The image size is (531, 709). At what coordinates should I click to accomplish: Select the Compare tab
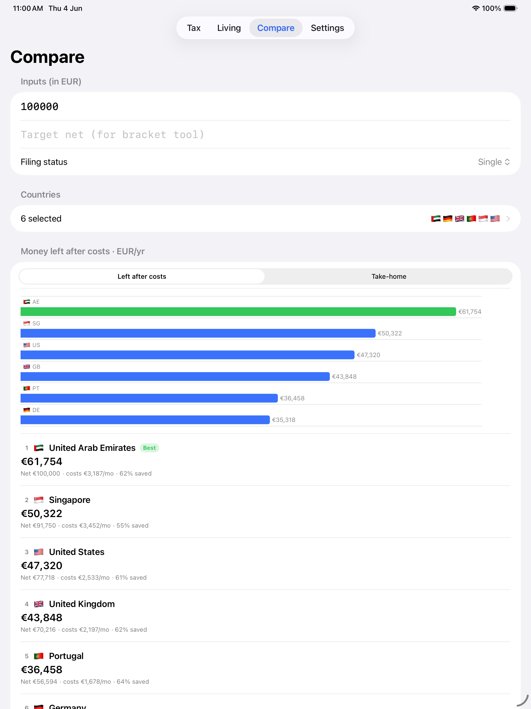[276, 28]
